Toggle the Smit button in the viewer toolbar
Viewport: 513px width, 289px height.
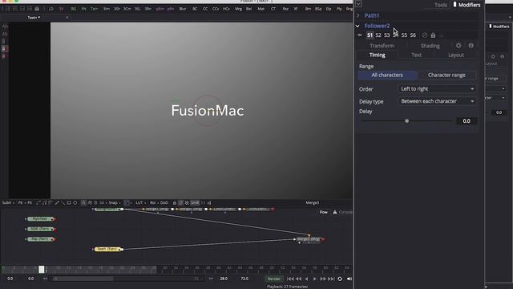[195, 203]
